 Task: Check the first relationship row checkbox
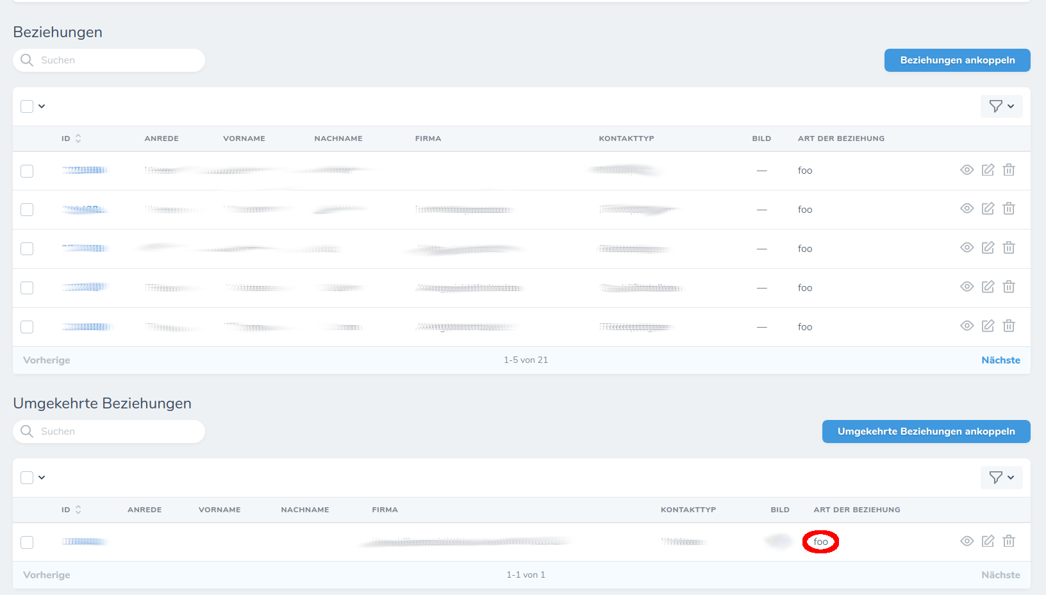point(26,171)
